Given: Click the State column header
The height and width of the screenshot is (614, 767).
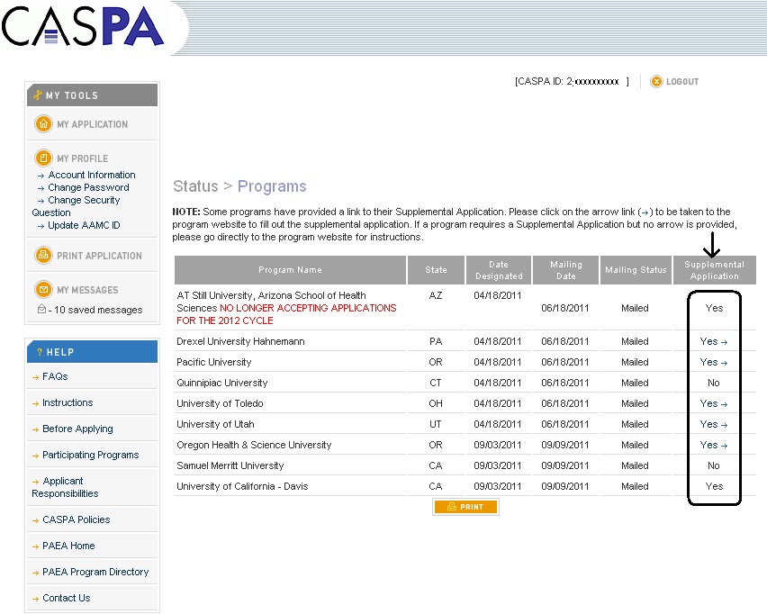Looking at the screenshot, I should click(x=436, y=269).
